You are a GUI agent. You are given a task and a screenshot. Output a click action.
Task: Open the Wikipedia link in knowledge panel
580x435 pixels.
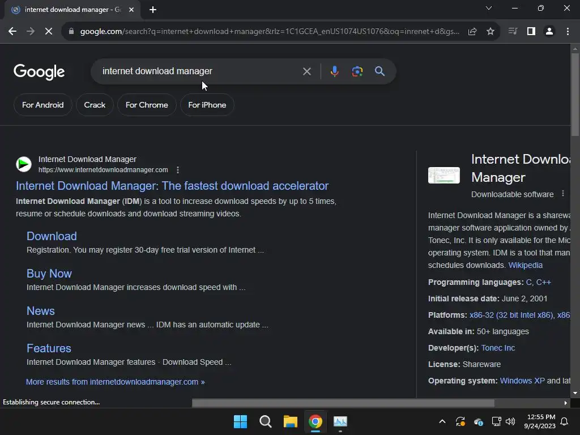pos(525,265)
